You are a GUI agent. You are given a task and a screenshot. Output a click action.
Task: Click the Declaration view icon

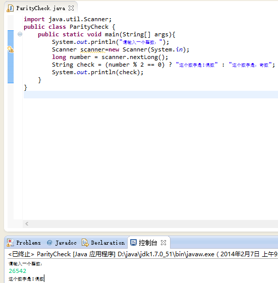(x=85, y=243)
